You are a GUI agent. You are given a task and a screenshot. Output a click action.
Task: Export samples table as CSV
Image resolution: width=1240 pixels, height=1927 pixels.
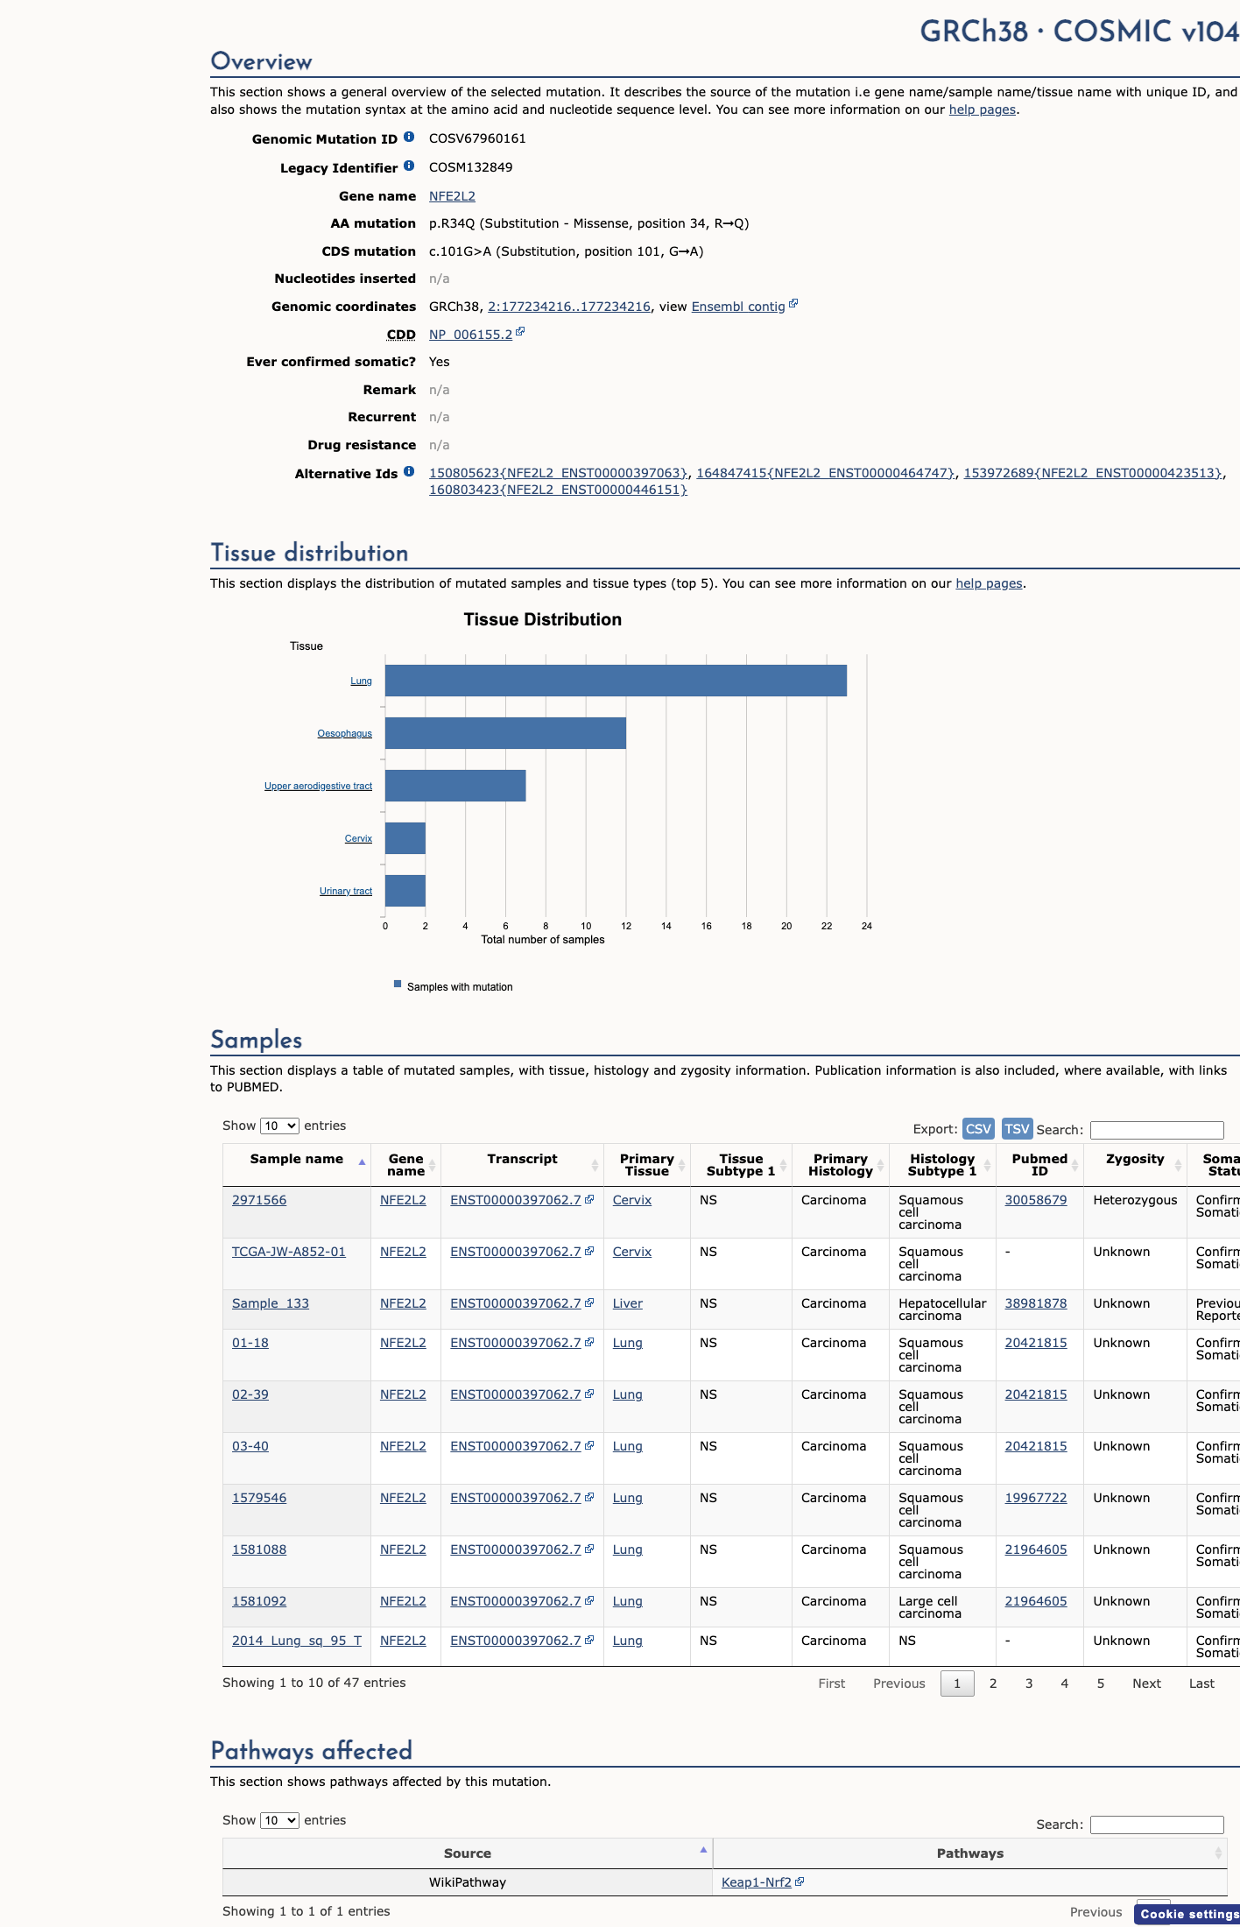[978, 1128]
